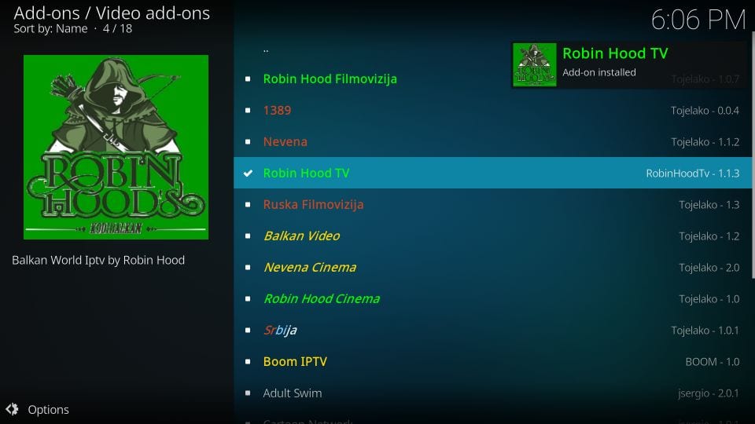This screenshot has width=755, height=424.
Task: Go up via the parent folder dots
Action: (x=266, y=50)
